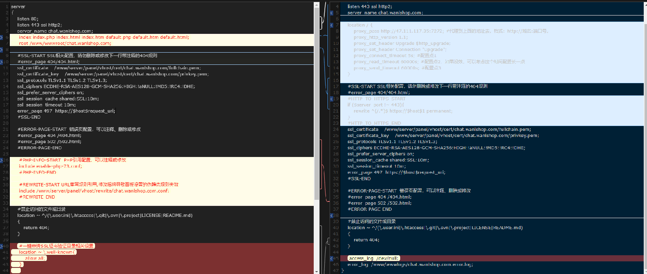Click 'ssl_session_cache shared:SSL:10m;' in left pane
Screen dimensions: 647x274
pos(58,99)
